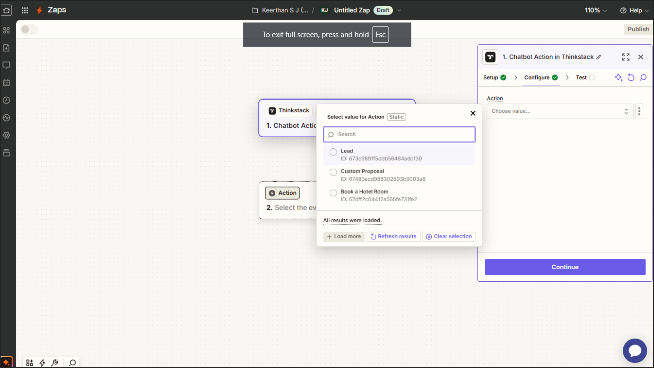Click the lightning bolt in bottom toolbar
The height and width of the screenshot is (368, 654).
tap(42, 363)
